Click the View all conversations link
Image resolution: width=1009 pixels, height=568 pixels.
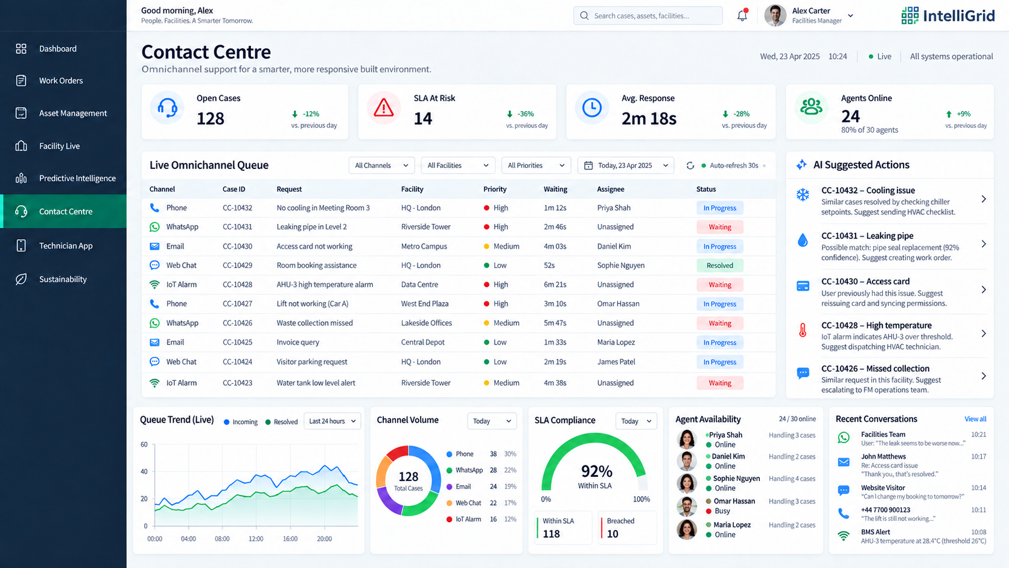tap(975, 419)
